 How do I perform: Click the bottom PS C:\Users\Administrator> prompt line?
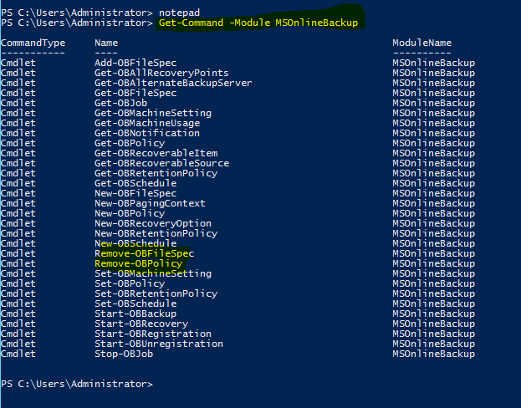77,384
